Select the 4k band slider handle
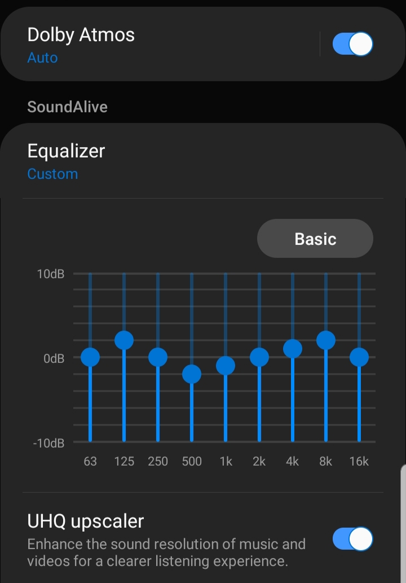The height and width of the screenshot is (583, 406). click(292, 349)
